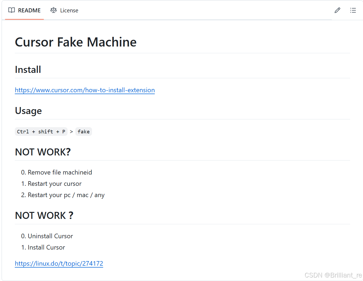Viewport: 363px width, 281px height.
Task: Click the Cursor Fake Machine heading
Action: tap(76, 42)
